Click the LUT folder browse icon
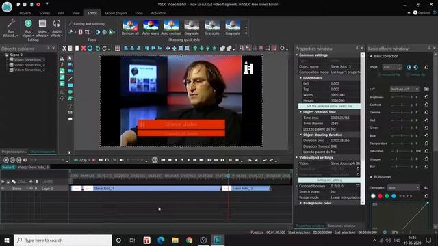Image resolution: width=438 pixels, height=246 pixels. [426, 89]
